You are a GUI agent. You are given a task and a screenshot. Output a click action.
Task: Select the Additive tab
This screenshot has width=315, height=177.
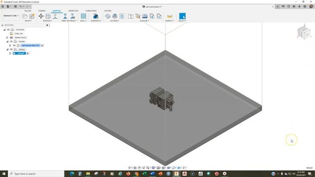pos(57,11)
